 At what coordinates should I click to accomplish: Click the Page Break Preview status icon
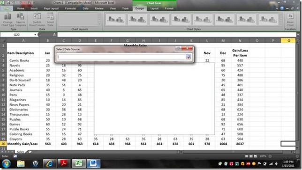tap(256, 156)
